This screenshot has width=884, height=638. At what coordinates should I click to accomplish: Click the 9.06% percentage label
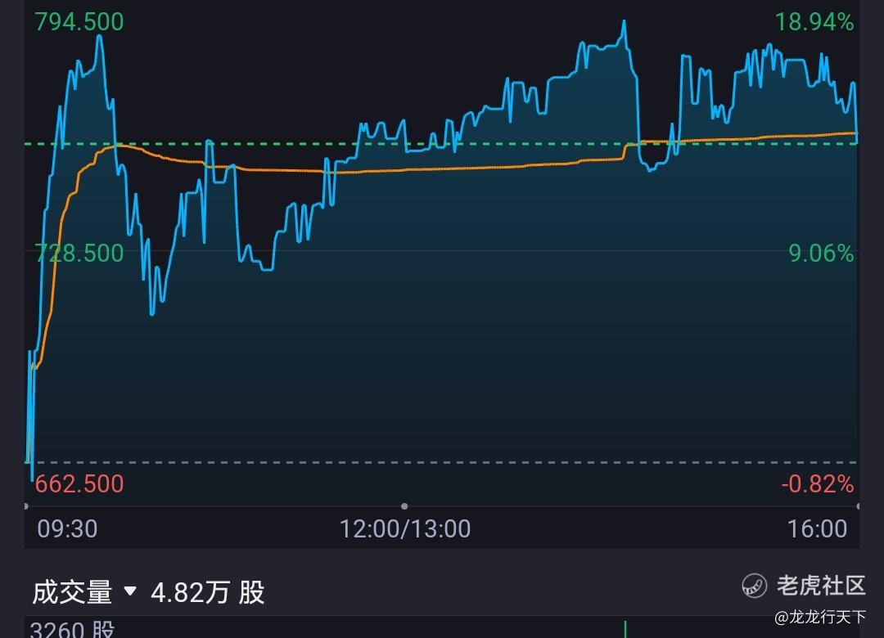821,253
